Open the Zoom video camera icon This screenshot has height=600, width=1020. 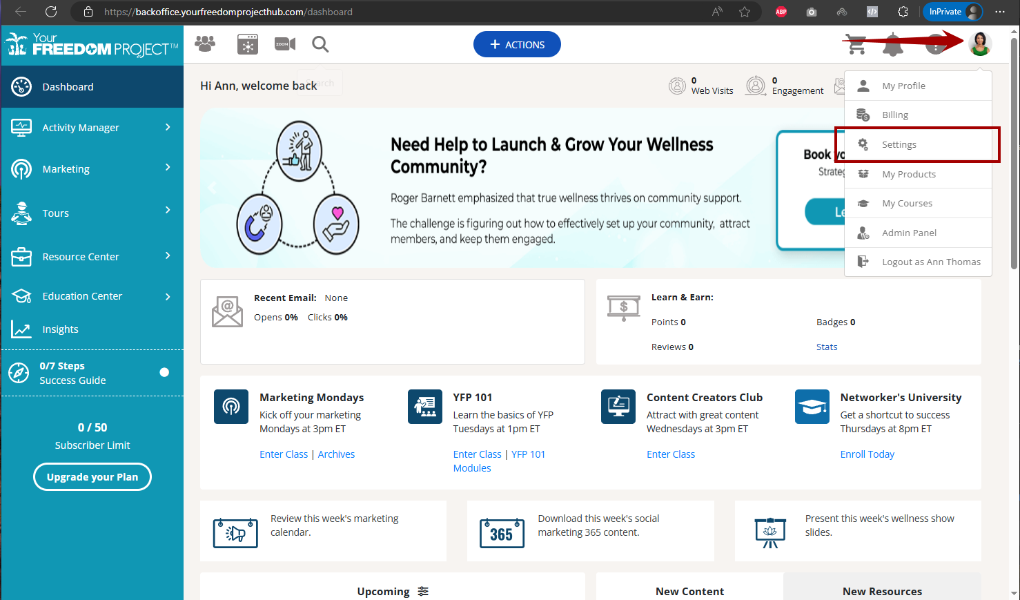click(x=285, y=44)
